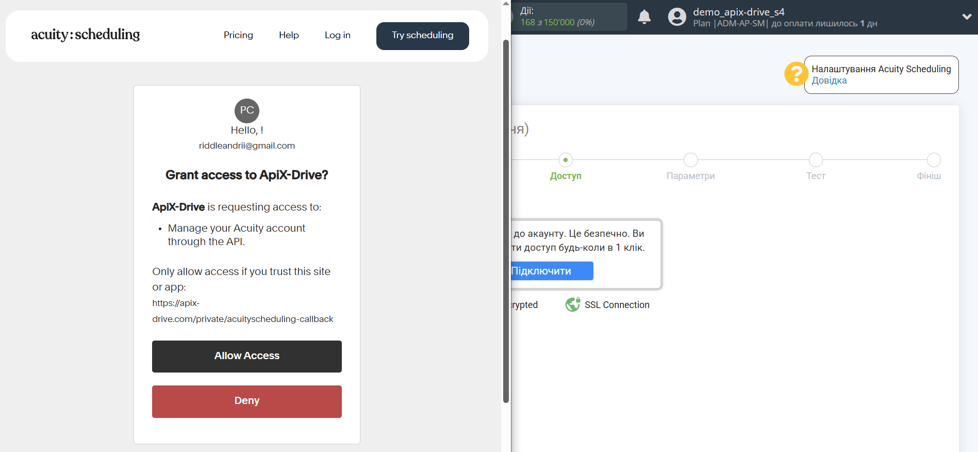The width and height of the screenshot is (978, 452).
Task: Click the Дії actions usage counter
Action: click(570, 17)
